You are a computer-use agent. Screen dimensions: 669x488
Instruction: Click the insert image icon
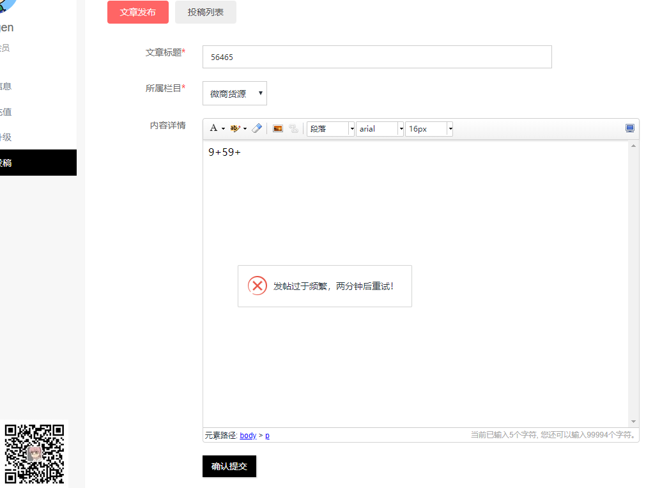tap(278, 128)
